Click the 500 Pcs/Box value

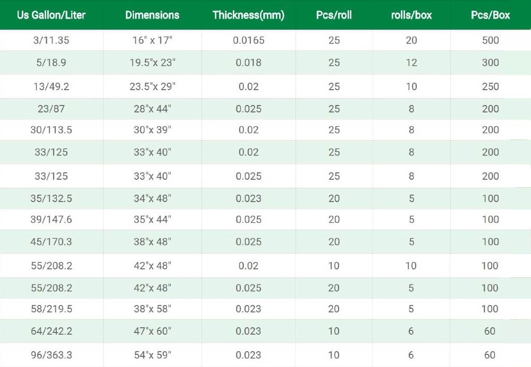[x=491, y=40]
